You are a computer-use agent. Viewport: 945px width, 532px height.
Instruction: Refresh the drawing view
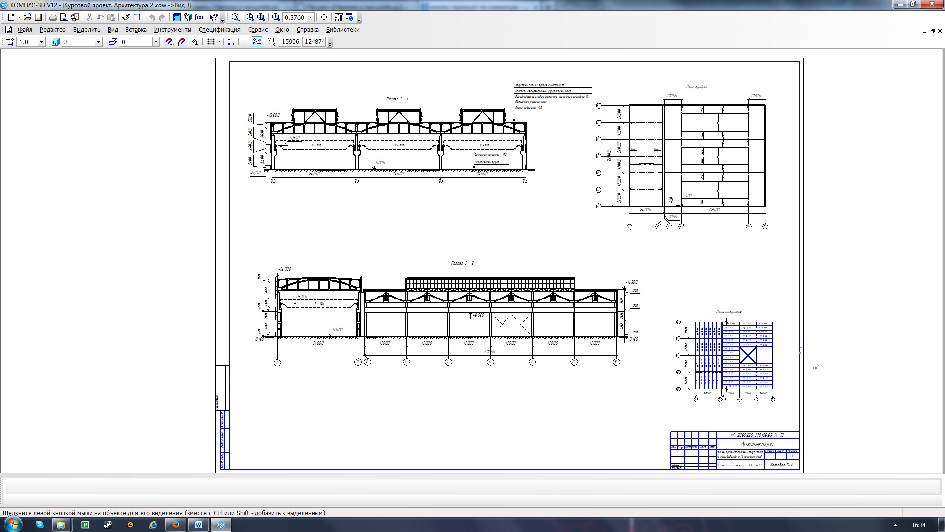pos(350,17)
